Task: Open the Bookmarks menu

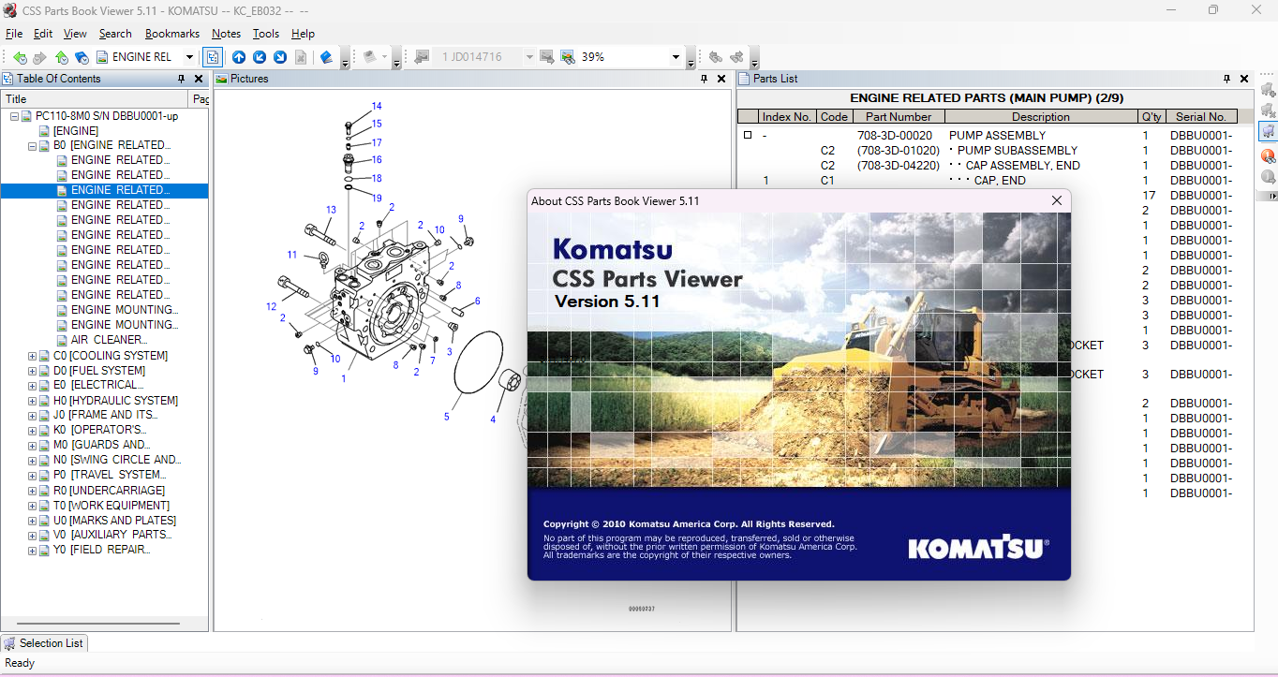Action: tap(172, 34)
